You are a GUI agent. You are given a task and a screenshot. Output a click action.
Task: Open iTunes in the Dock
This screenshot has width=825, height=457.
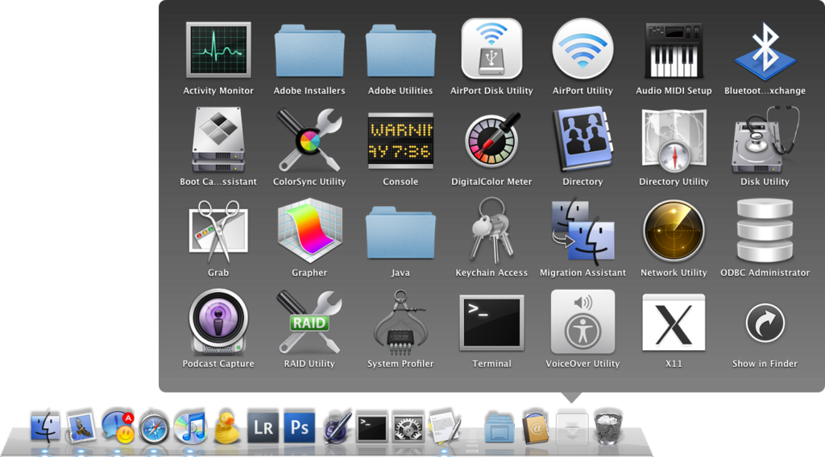click(190, 427)
